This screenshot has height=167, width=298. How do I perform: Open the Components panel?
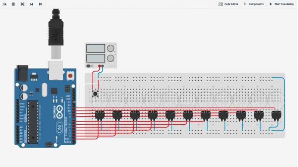tap(254, 4)
